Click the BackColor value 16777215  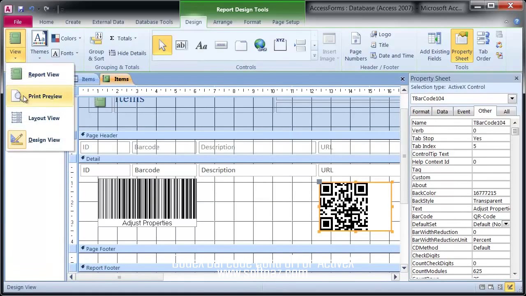click(x=491, y=193)
